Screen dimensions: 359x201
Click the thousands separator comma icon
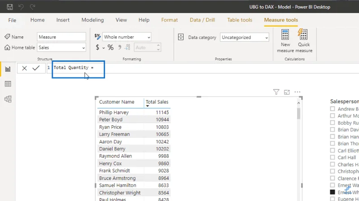(119, 47)
